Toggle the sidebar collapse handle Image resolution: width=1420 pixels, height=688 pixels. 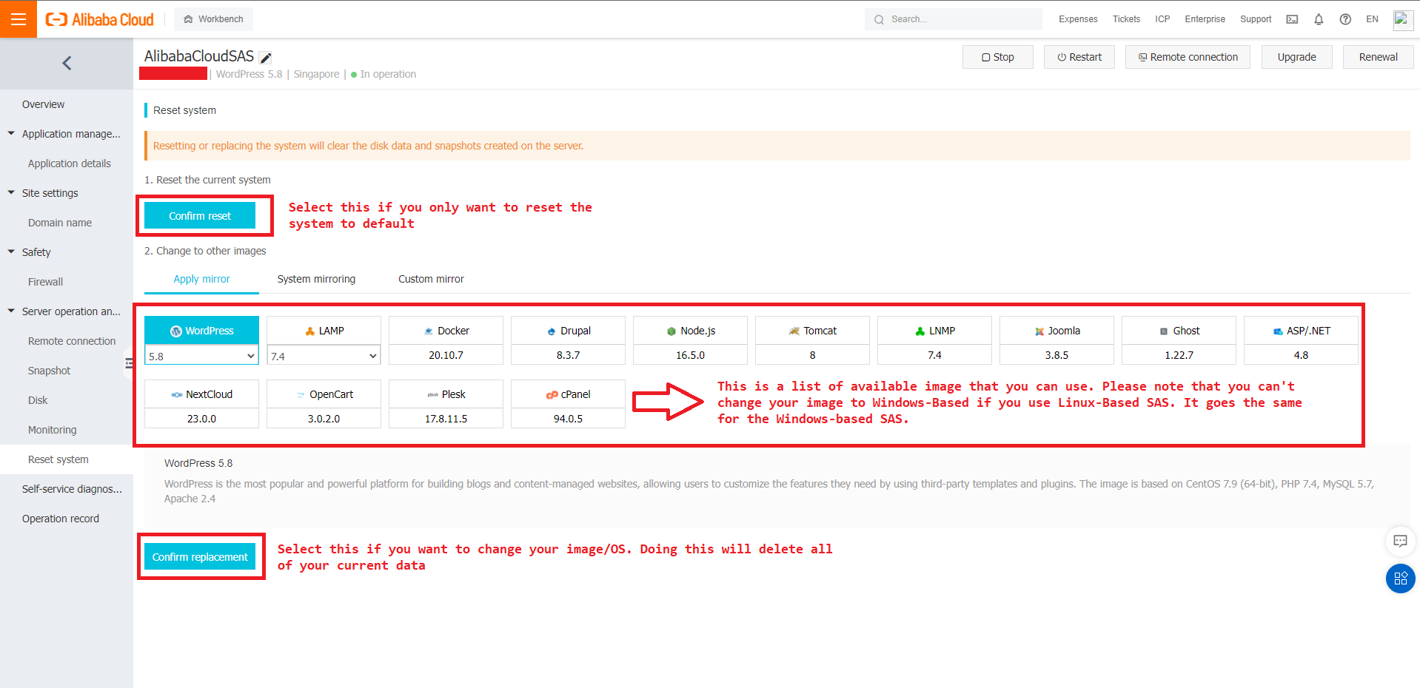click(x=129, y=363)
